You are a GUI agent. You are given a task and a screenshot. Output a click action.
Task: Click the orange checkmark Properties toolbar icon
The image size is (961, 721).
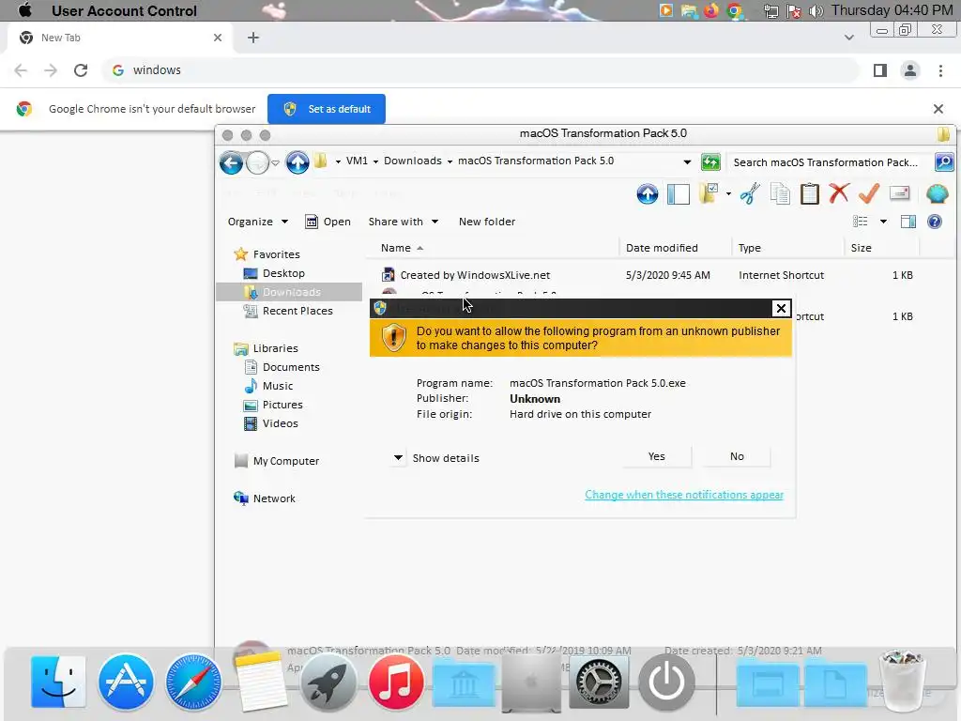pyautogui.click(x=869, y=193)
